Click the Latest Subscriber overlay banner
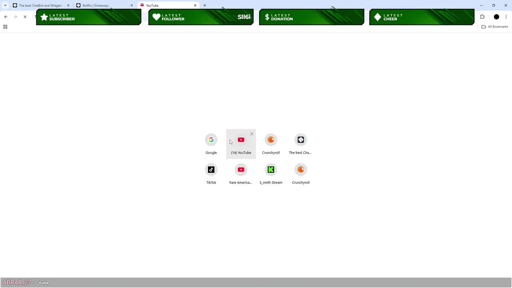512x288 pixels. 88,17
